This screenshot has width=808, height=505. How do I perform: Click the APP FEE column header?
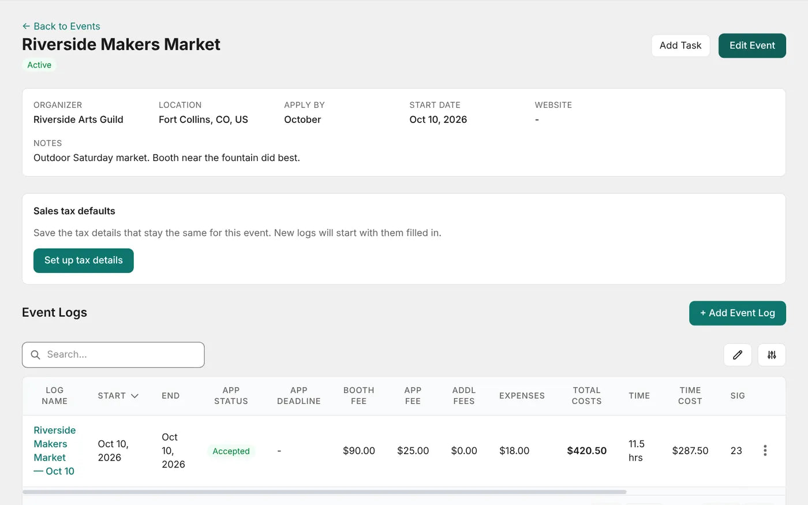pos(413,396)
